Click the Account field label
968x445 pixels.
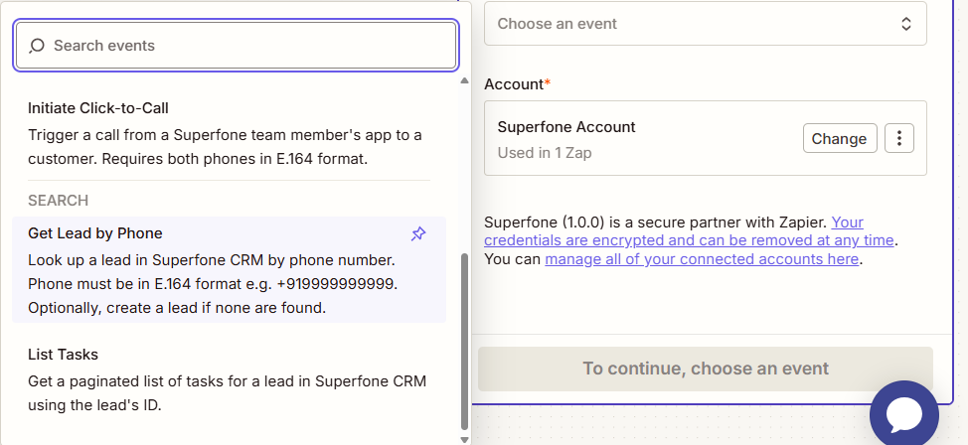(517, 84)
